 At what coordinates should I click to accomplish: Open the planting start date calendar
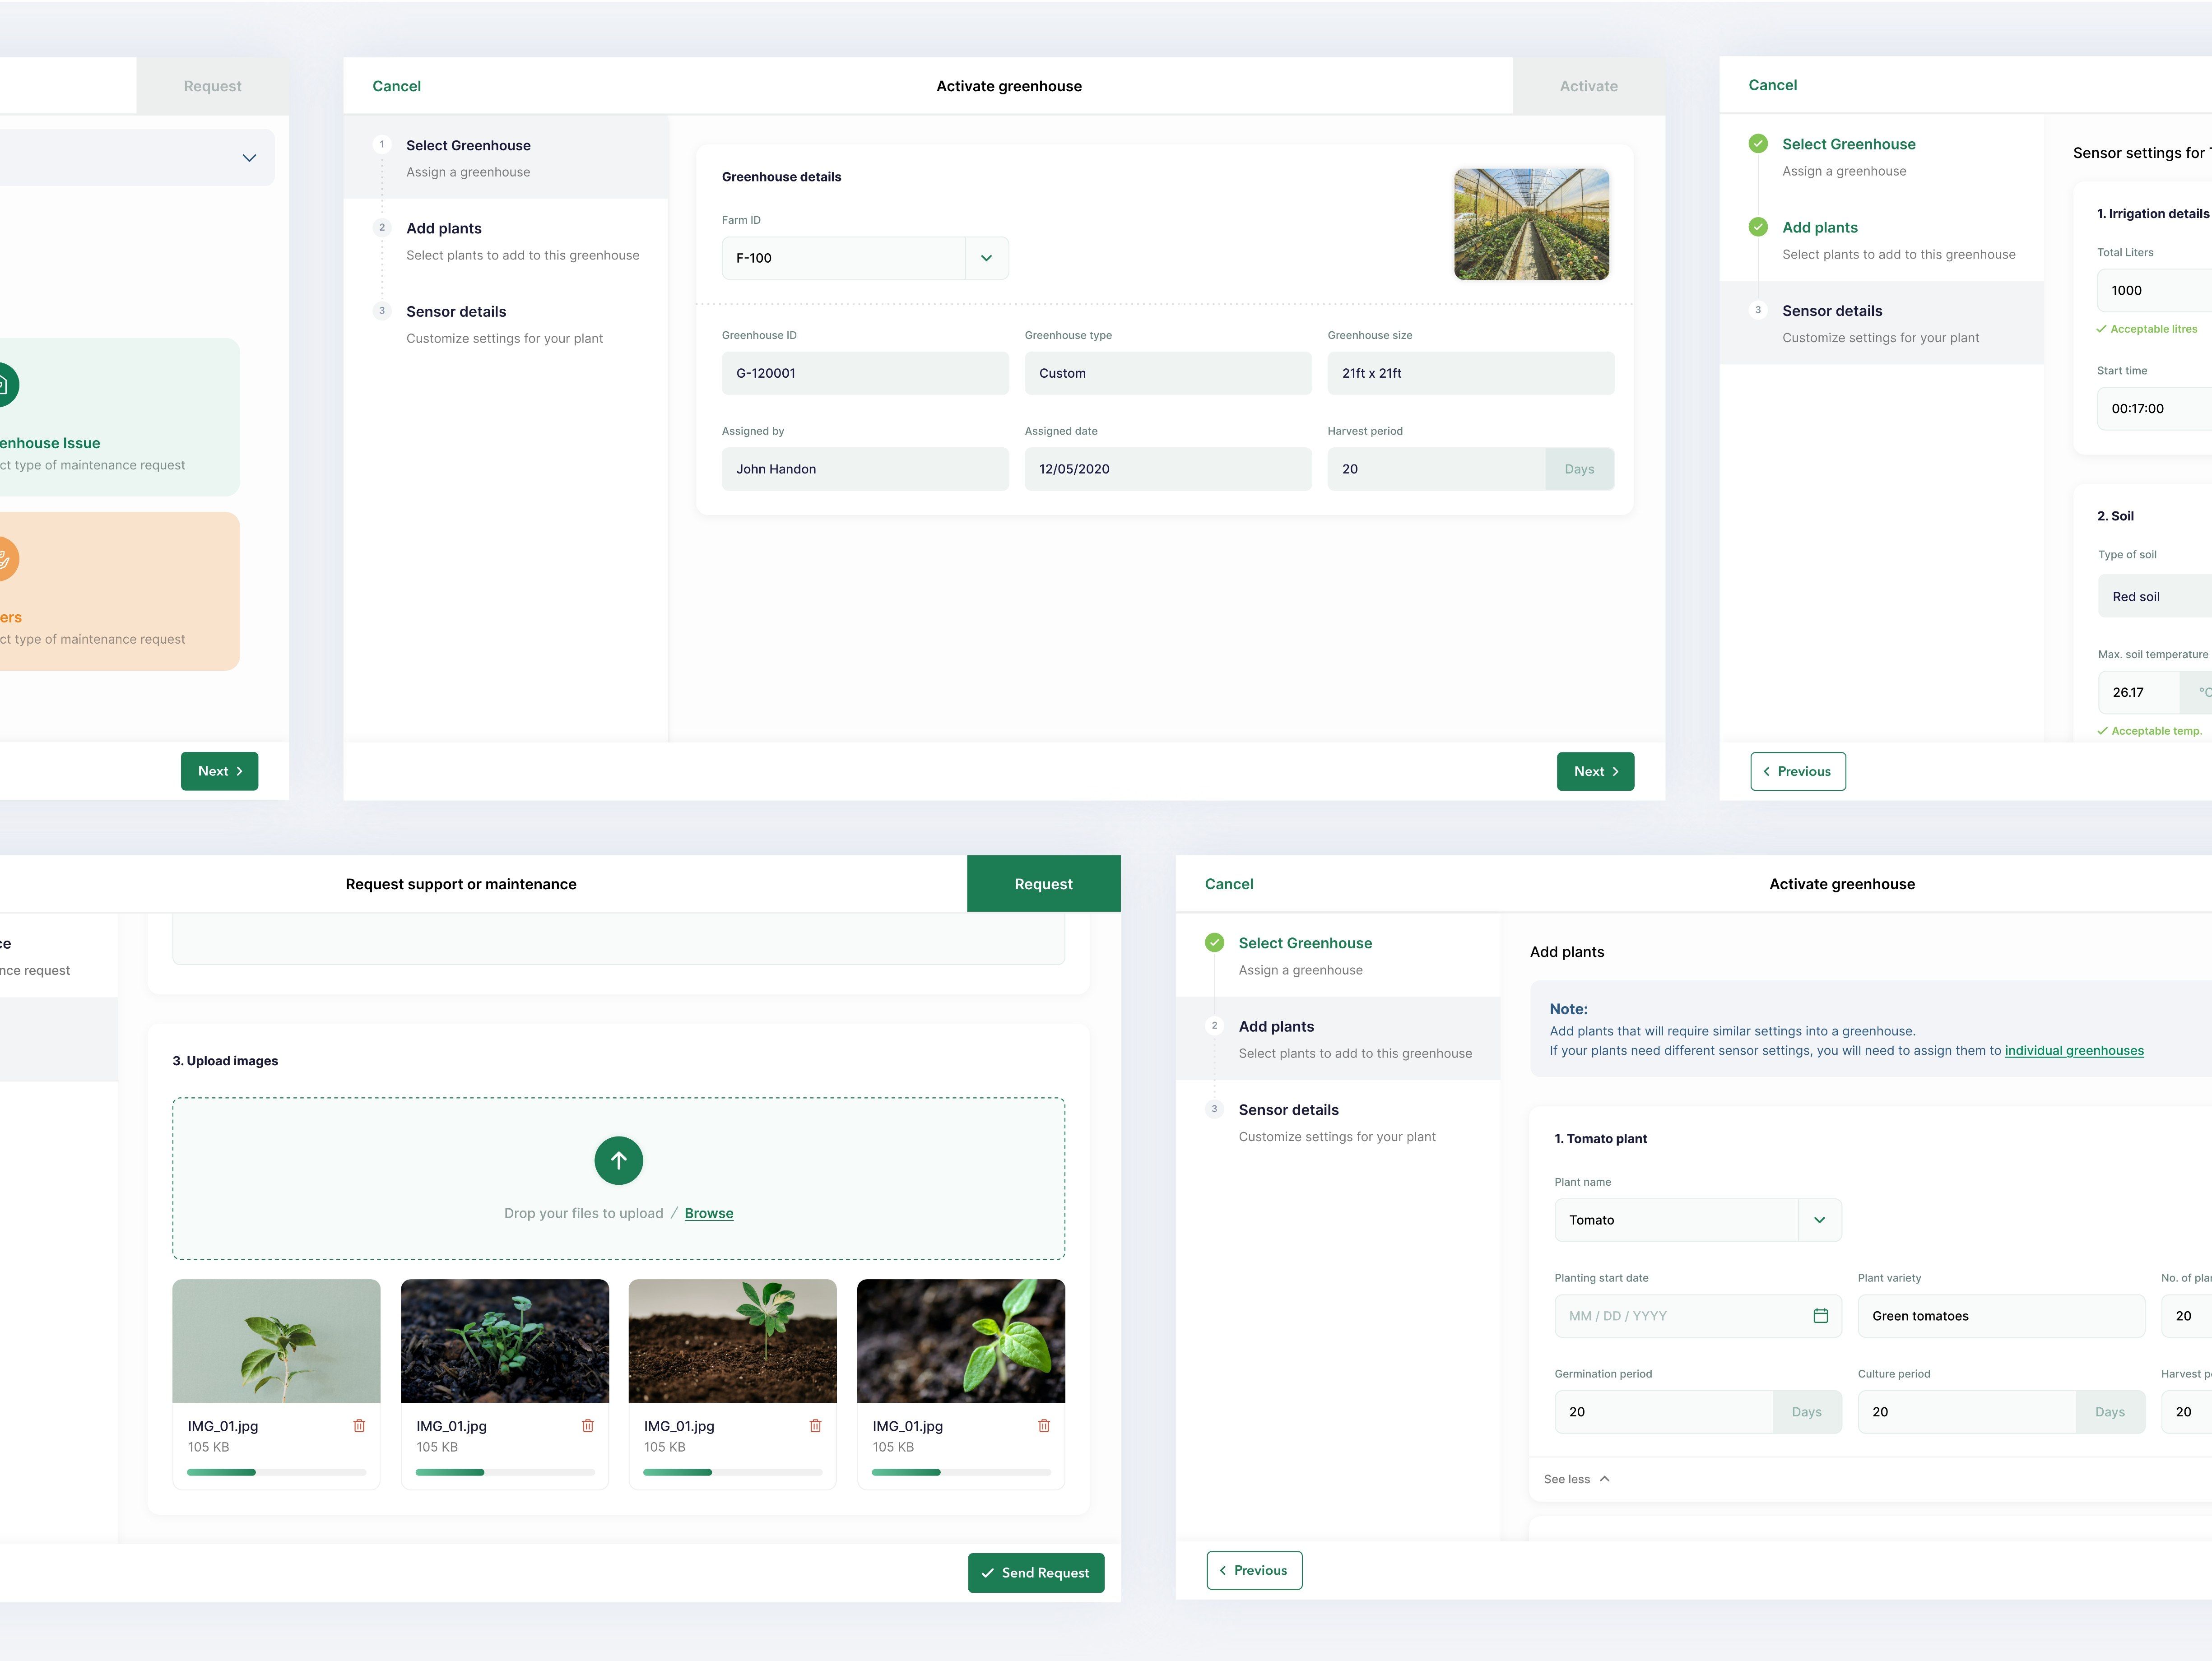1820,1316
